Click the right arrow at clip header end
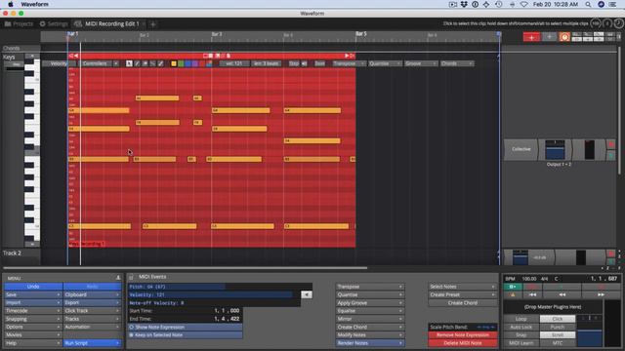The width and height of the screenshot is (625, 351). pyautogui.click(x=347, y=56)
